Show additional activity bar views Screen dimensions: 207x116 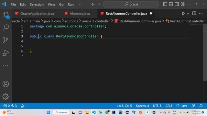click(x=6, y=65)
